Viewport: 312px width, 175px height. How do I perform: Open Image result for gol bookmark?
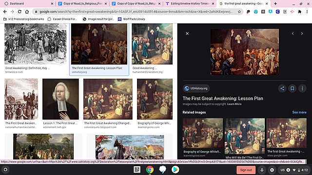tap(98, 19)
